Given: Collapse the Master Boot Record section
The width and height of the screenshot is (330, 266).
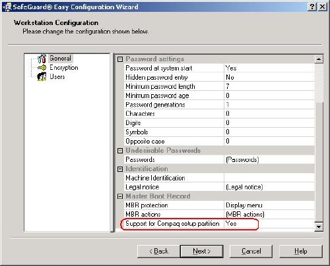Looking at the screenshot, I should coord(120,196).
